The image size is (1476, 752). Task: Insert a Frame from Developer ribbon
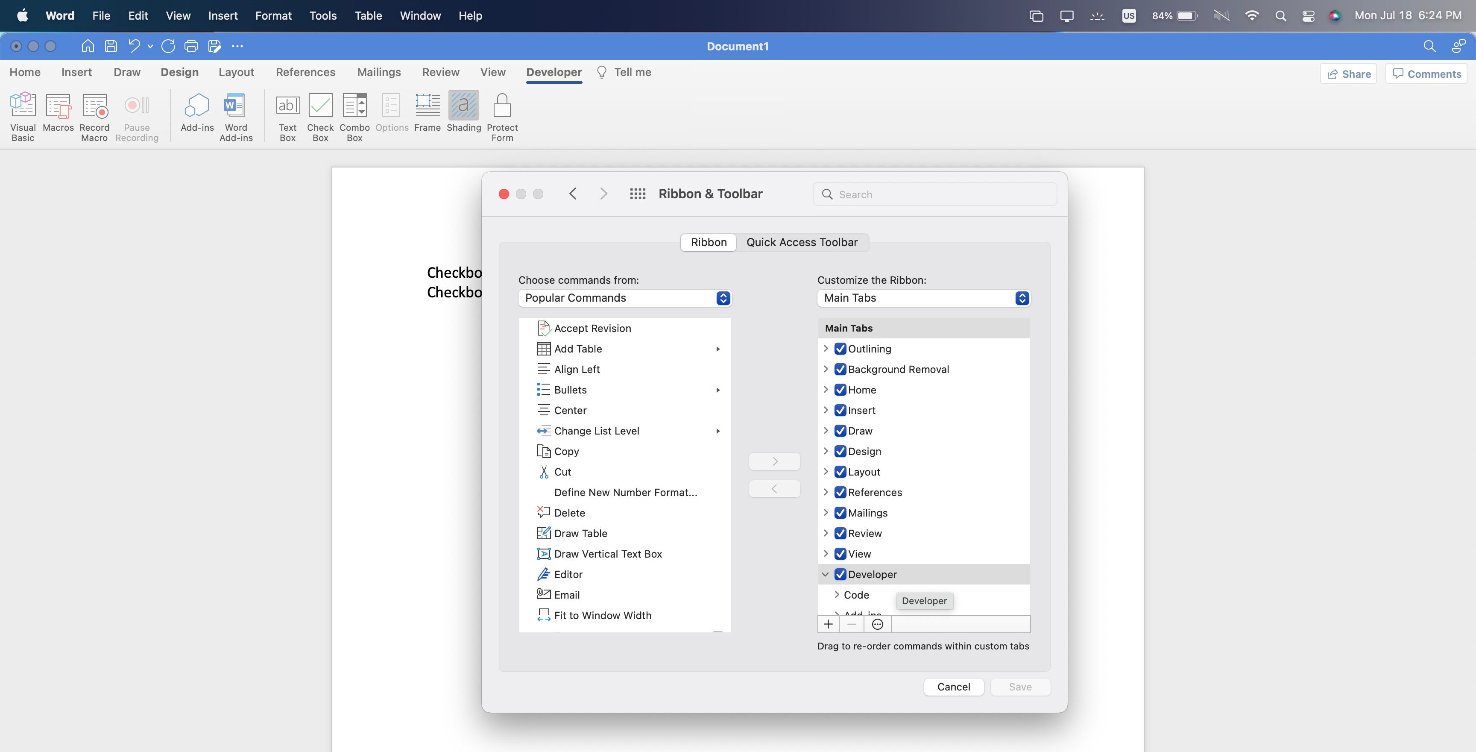pyautogui.click(x=428, y=112)
